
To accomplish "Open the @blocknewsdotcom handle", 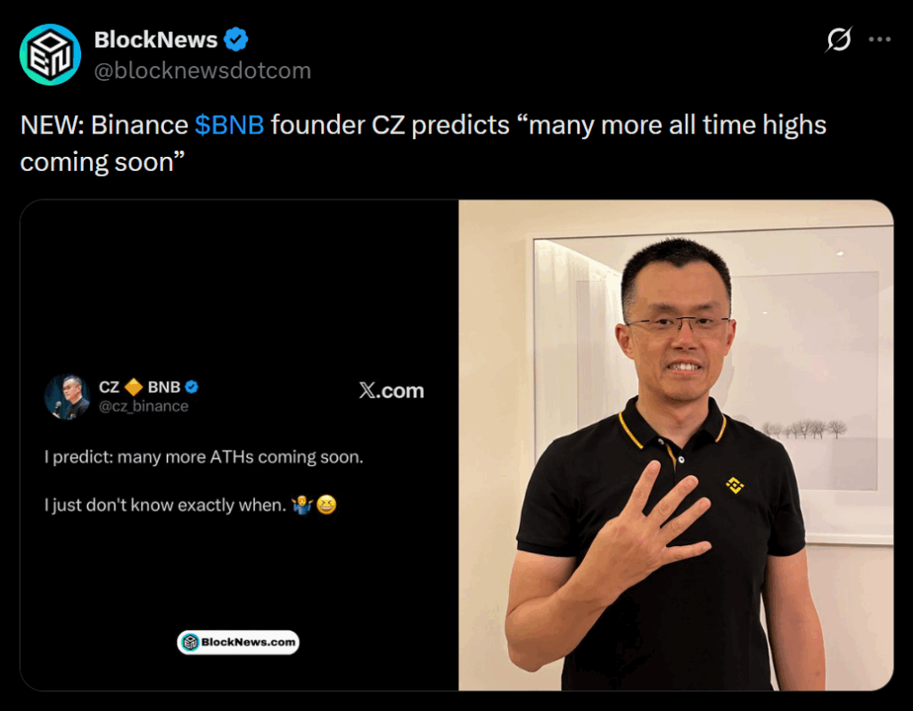I will pyautogui.click(x=202, y=70).
